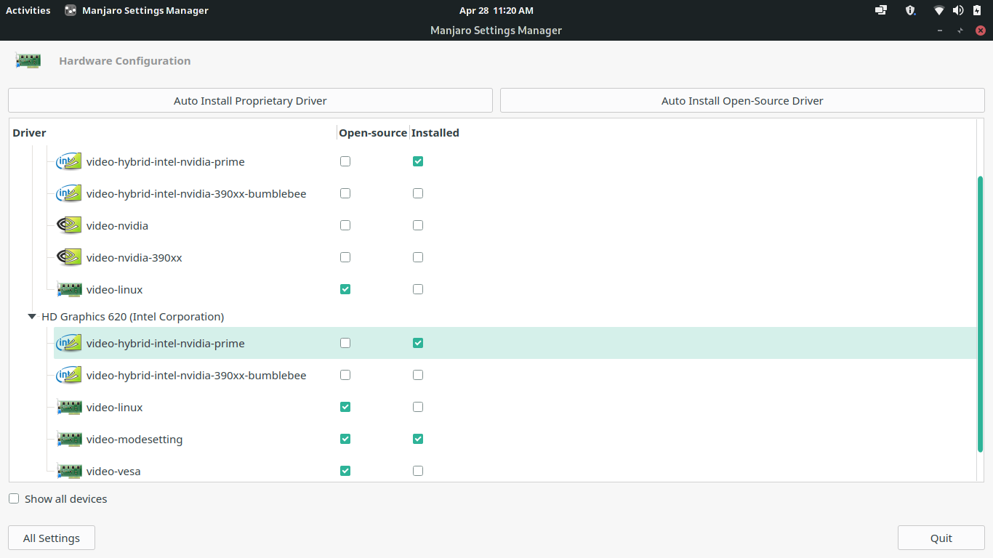Toggle Installed checkbox for video-nvidia
The width and height of the screenshot is (993, 558).
coord(418,225)
